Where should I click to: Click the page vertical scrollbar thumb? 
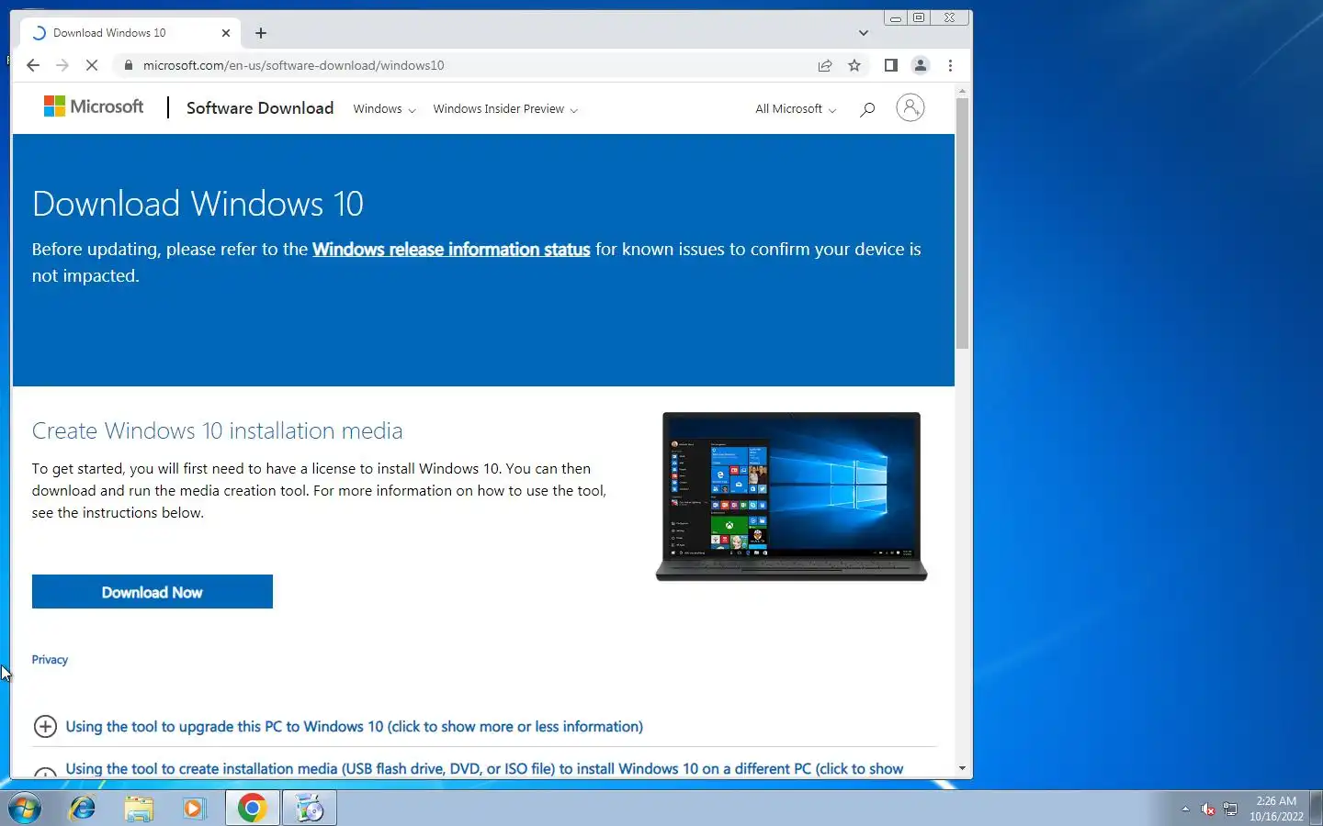tap(962, 223)
